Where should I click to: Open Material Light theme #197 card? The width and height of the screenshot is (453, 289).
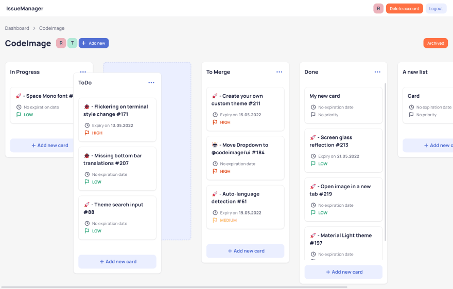click(343, 243)
